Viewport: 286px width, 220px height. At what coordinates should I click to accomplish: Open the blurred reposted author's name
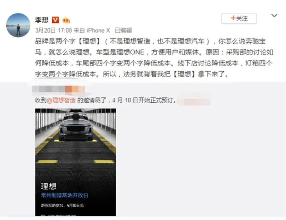click(x=58, y=89)
